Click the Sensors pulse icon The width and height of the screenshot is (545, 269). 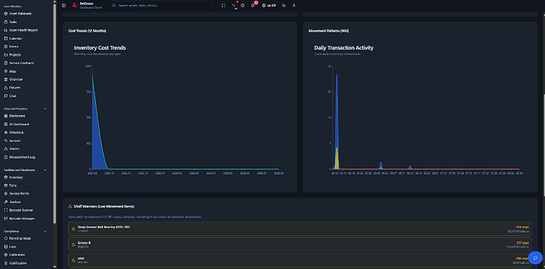tap(6, 141)
